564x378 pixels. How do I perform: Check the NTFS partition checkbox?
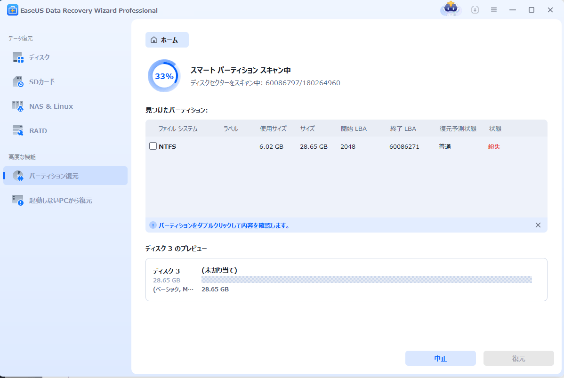(153, 146)
